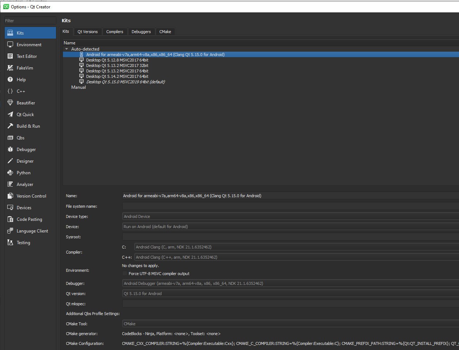This screenshot has height=350, width=459.
Task: Click the monitor icon of Desktop Qt 5.13.2 MSVC2017 32bit
Action: tap(81, 65)
